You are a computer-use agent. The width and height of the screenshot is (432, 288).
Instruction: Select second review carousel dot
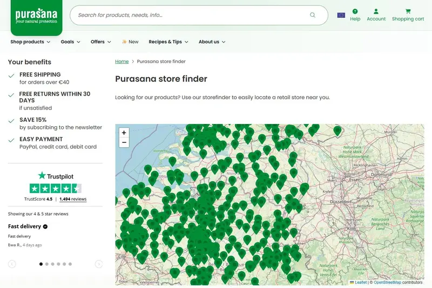tap(47, 264)
